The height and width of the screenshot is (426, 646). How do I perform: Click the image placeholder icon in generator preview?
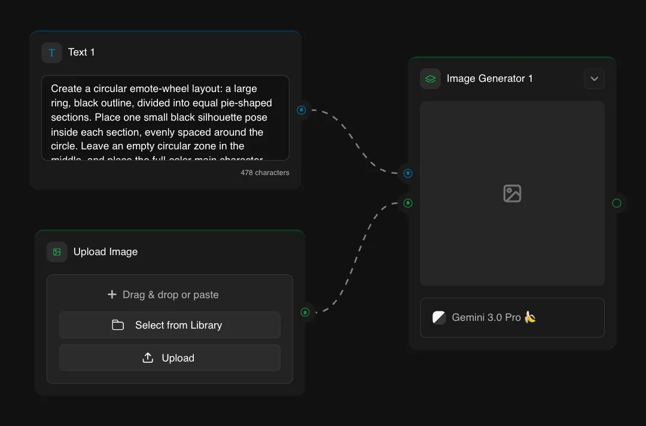pyautogui.click(x=512, y=193)
